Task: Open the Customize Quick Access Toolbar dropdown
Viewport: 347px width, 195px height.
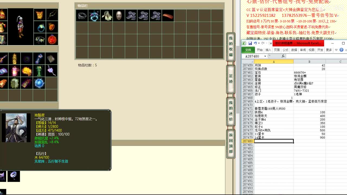Action: (271, 43)
